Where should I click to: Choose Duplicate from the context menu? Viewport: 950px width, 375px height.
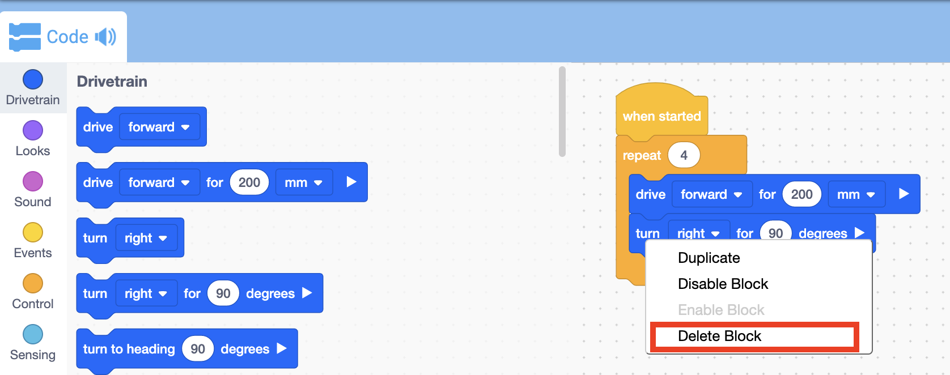pos(709,258)
